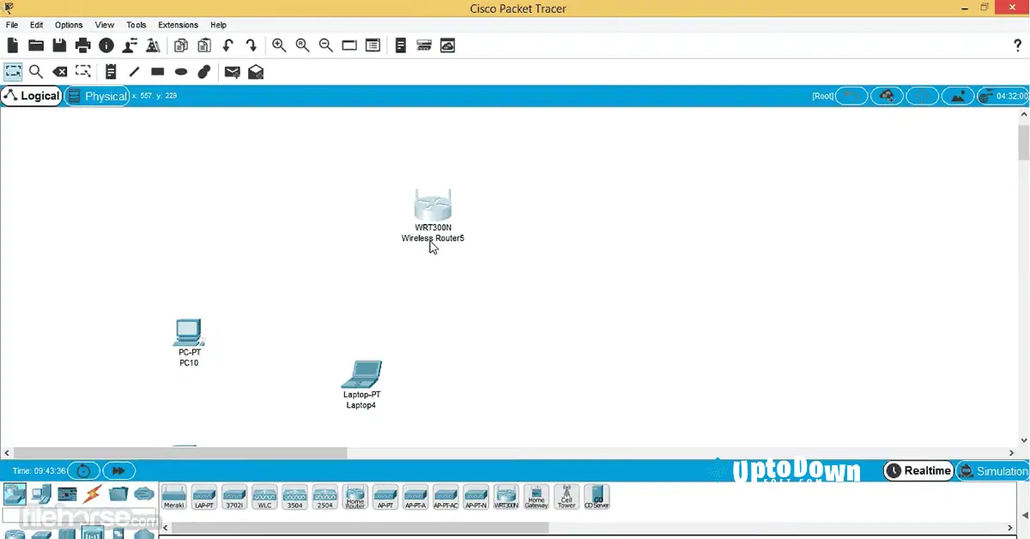The image size is (1030, 539).
Task: Select the WLC device from the device bar
Action: click(264, 498)
